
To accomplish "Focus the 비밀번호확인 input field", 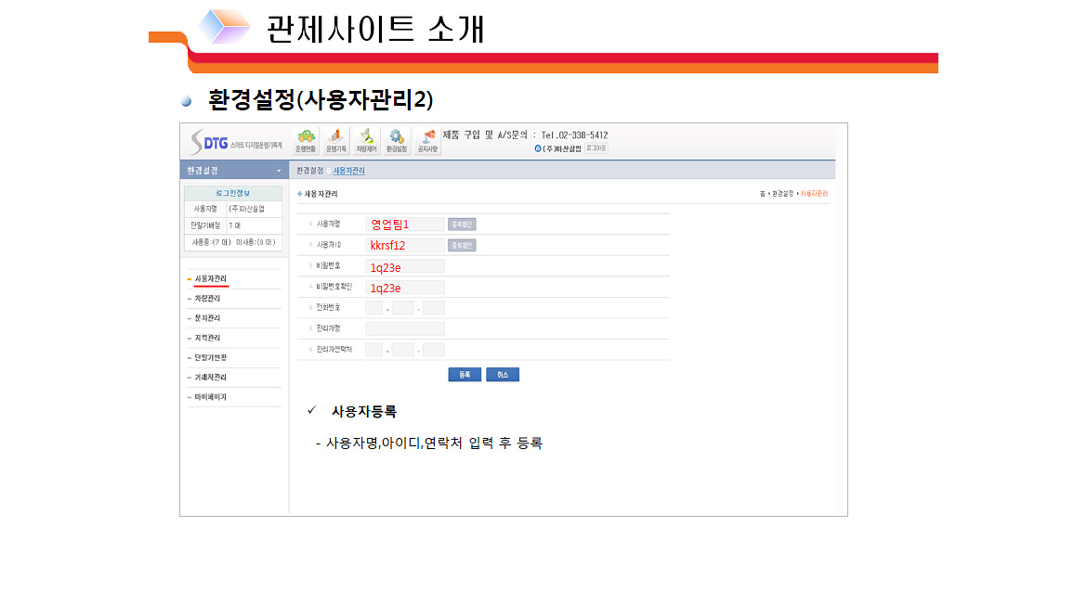I will [404, 288].
